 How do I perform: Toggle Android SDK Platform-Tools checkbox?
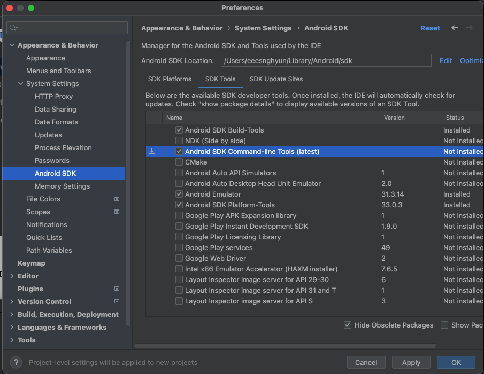(x=179, y=205)
